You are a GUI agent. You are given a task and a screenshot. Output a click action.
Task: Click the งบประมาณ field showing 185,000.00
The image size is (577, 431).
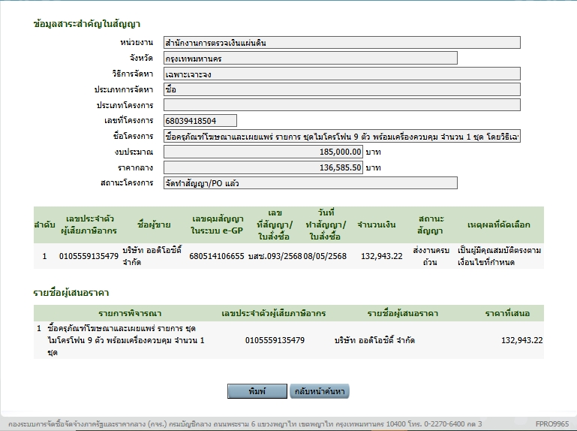pos(263,152)
